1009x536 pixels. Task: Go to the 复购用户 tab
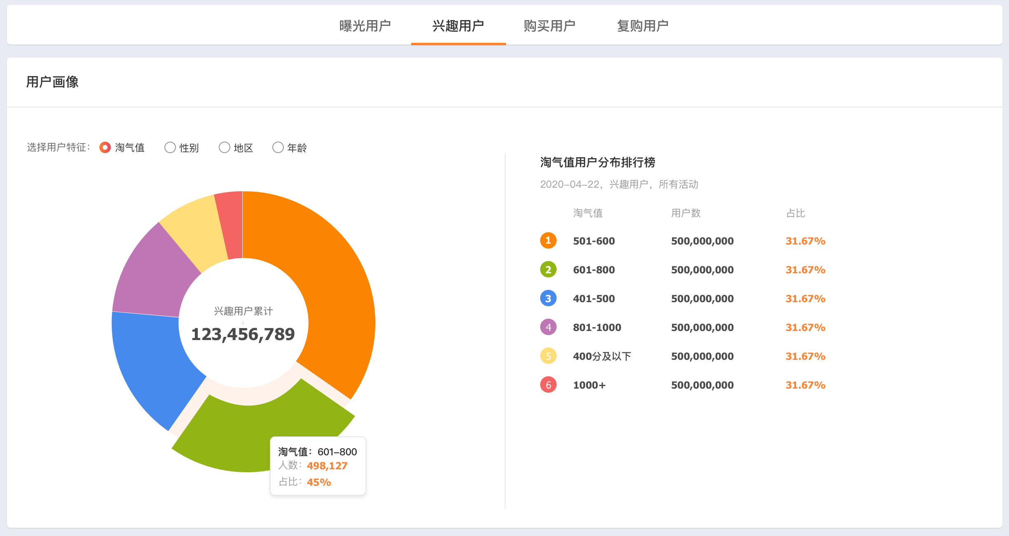coord(643,26)
